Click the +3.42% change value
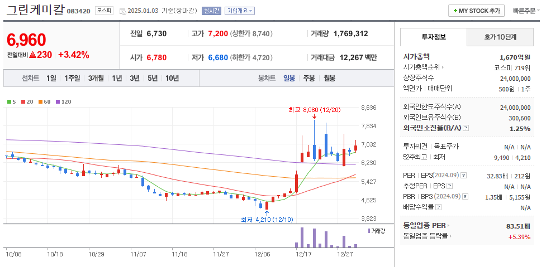 point(73,55)
